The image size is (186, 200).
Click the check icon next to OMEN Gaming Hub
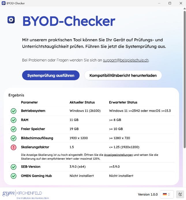tap(13, 176)
